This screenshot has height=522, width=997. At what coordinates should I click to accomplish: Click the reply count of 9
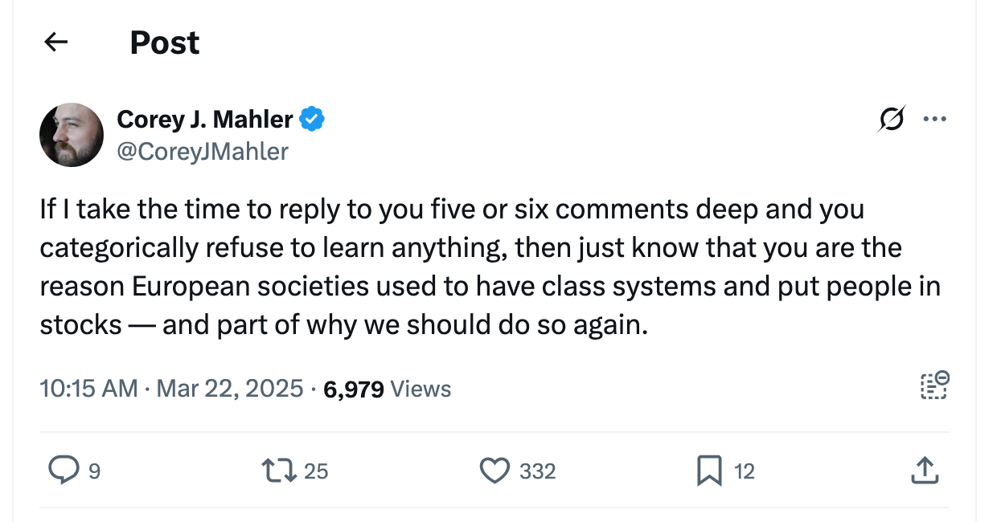pos(94,471)
